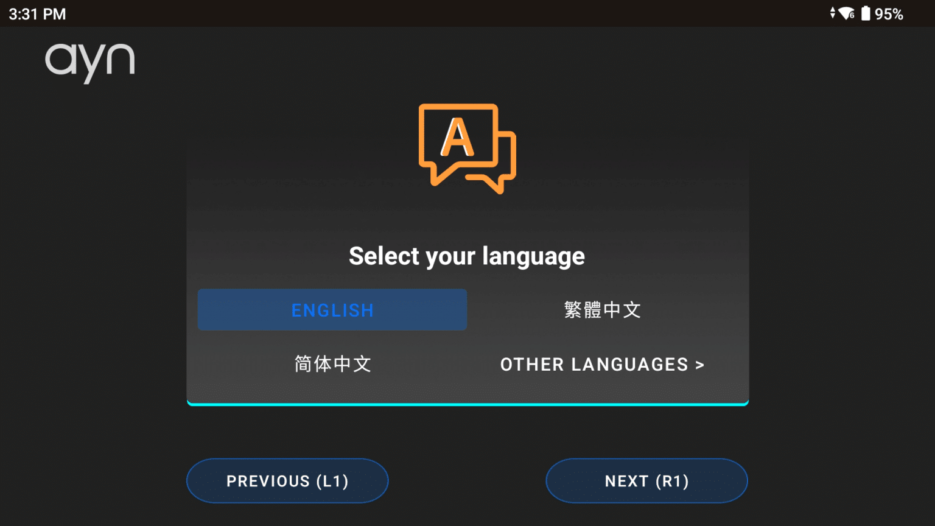Screen dimensions: 935x526
Task: Select 繁體中文 as the language
Action: coord(601,309)
